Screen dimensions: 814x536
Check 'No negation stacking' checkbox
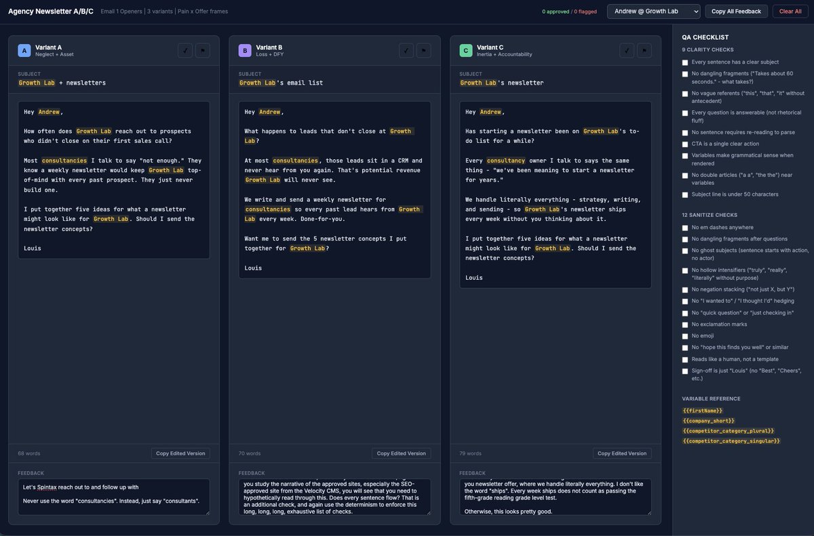pos(685,290)
